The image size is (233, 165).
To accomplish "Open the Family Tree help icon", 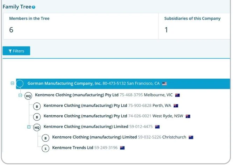I will (x=34, y=7).
